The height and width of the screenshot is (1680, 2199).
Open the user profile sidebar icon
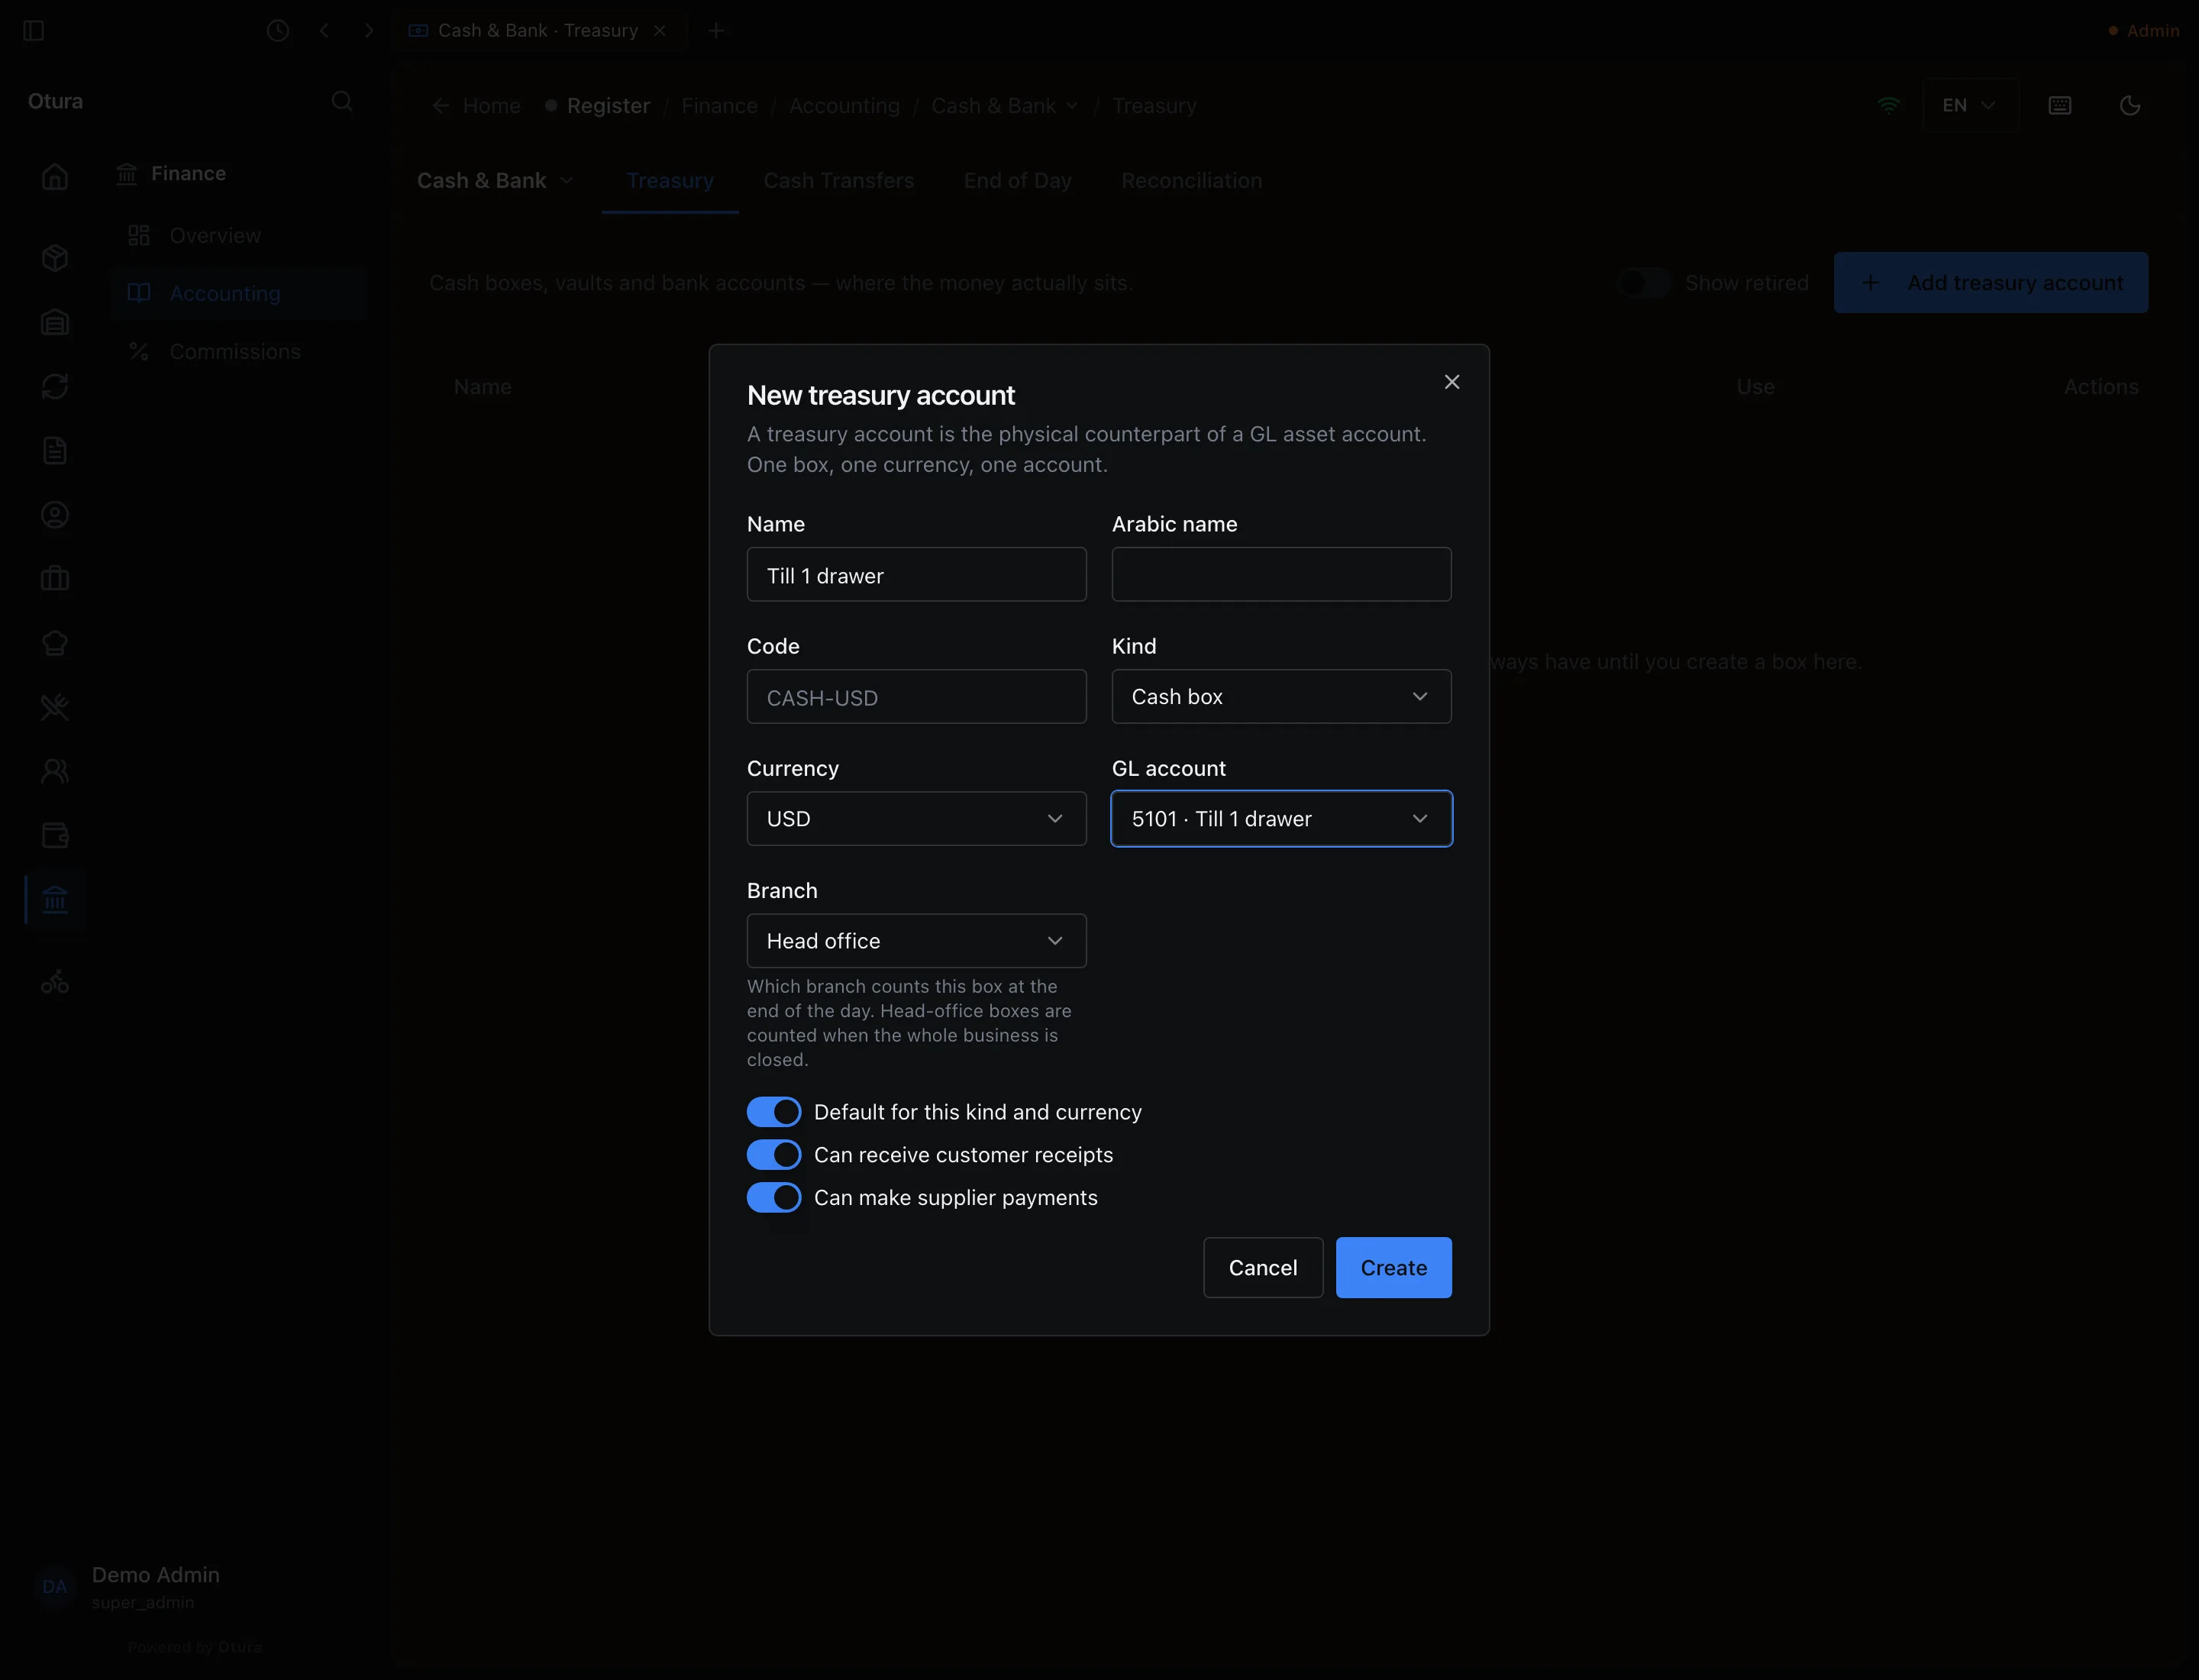click(x=55, y=515)
